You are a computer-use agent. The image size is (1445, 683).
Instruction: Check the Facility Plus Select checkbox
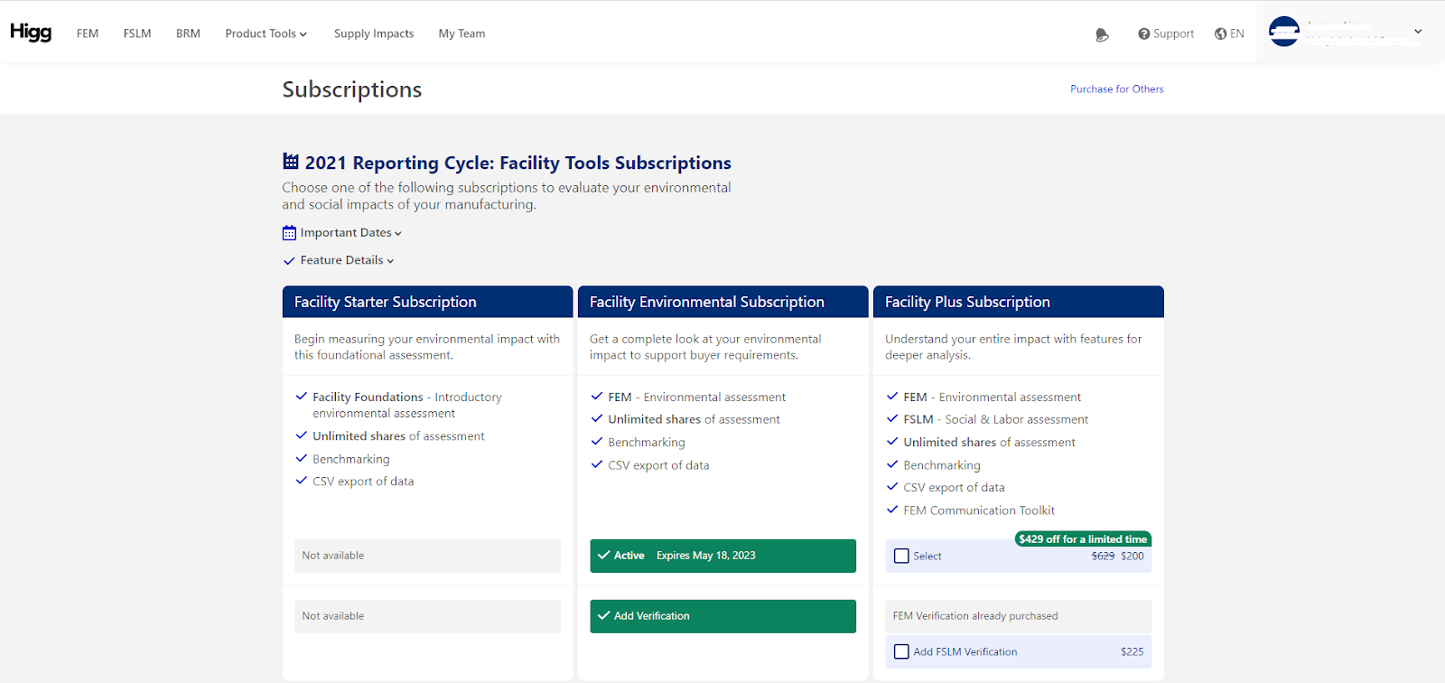tap(901, 556)
